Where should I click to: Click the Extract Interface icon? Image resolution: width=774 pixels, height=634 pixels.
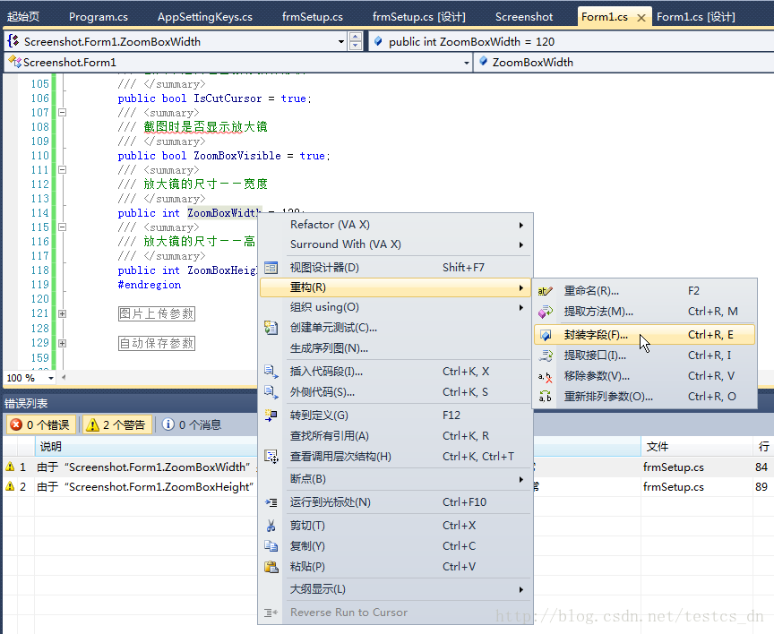545,356
